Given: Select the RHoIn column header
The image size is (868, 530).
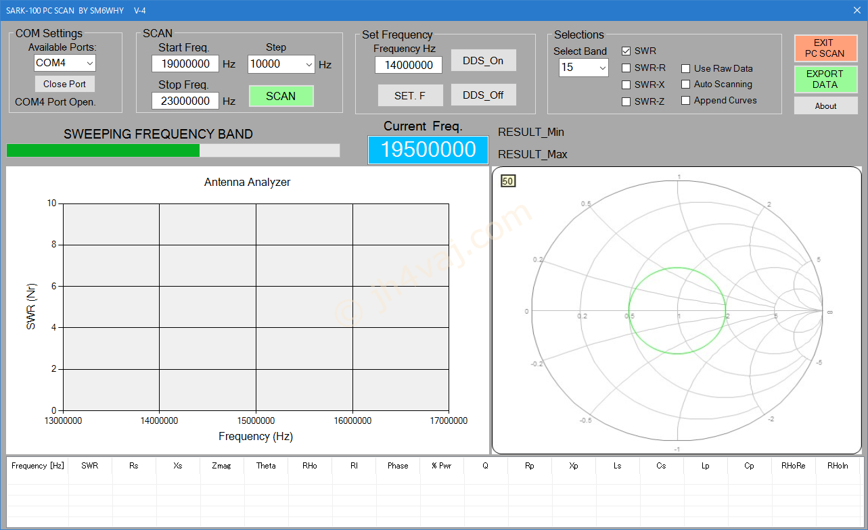Looking at the screenshot, I should click(838, 465).
